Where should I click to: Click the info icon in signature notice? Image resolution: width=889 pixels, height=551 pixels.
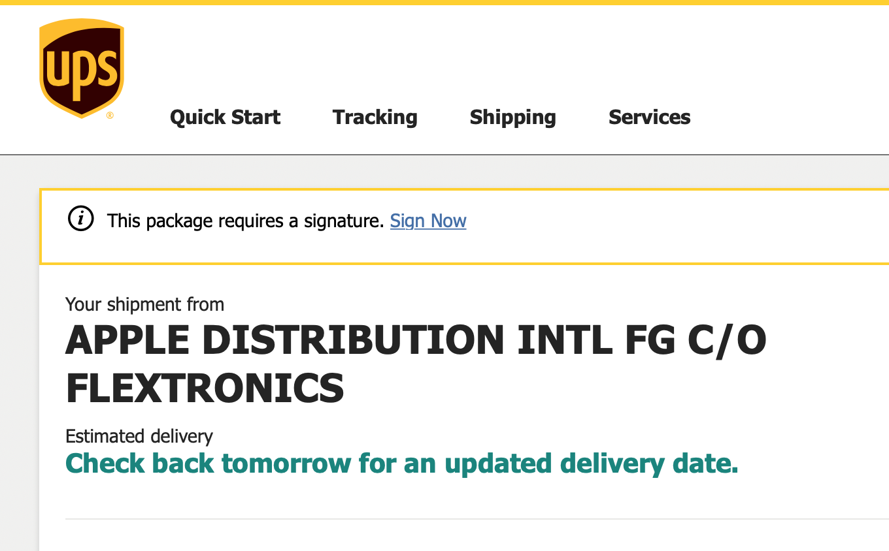click(81, 219)
